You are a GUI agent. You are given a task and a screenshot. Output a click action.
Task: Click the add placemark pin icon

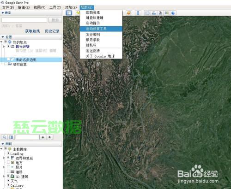(78, 13)
